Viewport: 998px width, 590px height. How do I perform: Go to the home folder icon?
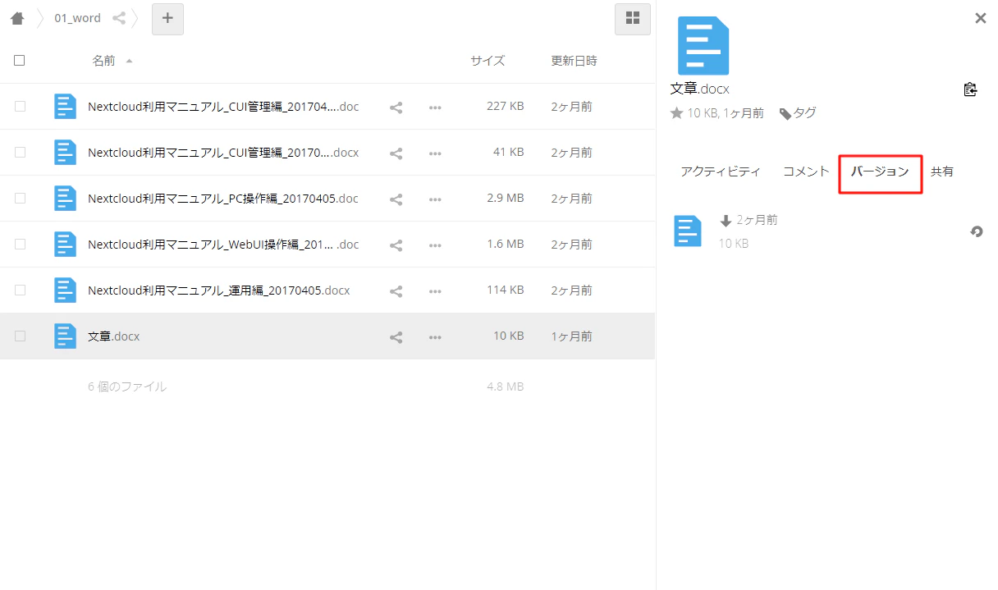(x=17, y=18)
